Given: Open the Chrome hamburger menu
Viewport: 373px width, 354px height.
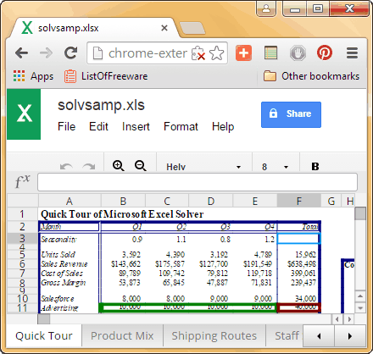Looking at the screenshot, I should click(352, 53).
